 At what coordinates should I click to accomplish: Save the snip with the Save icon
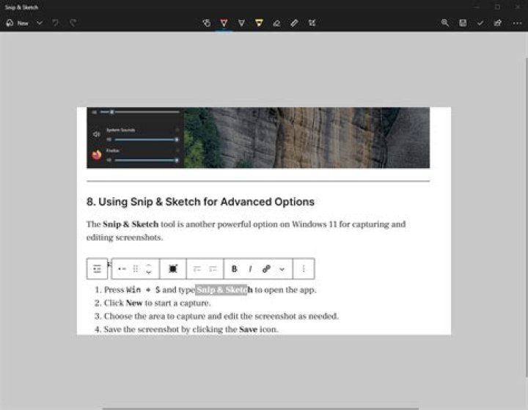(463, 23)
